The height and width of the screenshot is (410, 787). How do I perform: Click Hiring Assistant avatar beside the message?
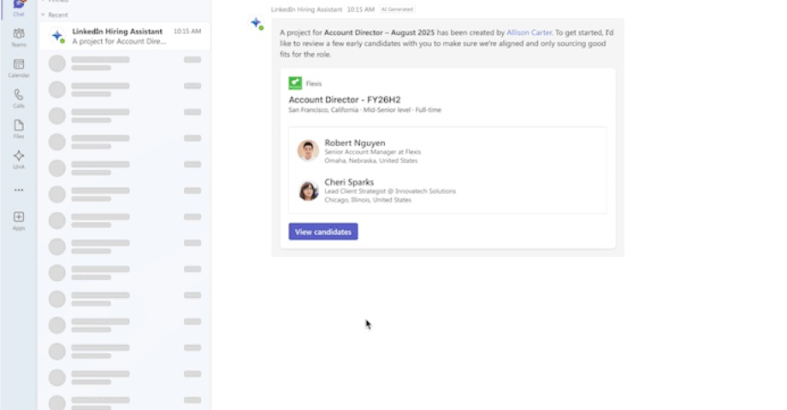pos(256,24)
